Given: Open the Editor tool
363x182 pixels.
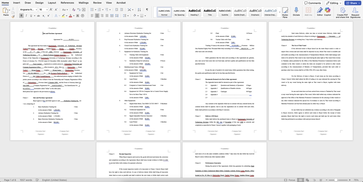Looking at the screenshot, I should coord(320,12).
